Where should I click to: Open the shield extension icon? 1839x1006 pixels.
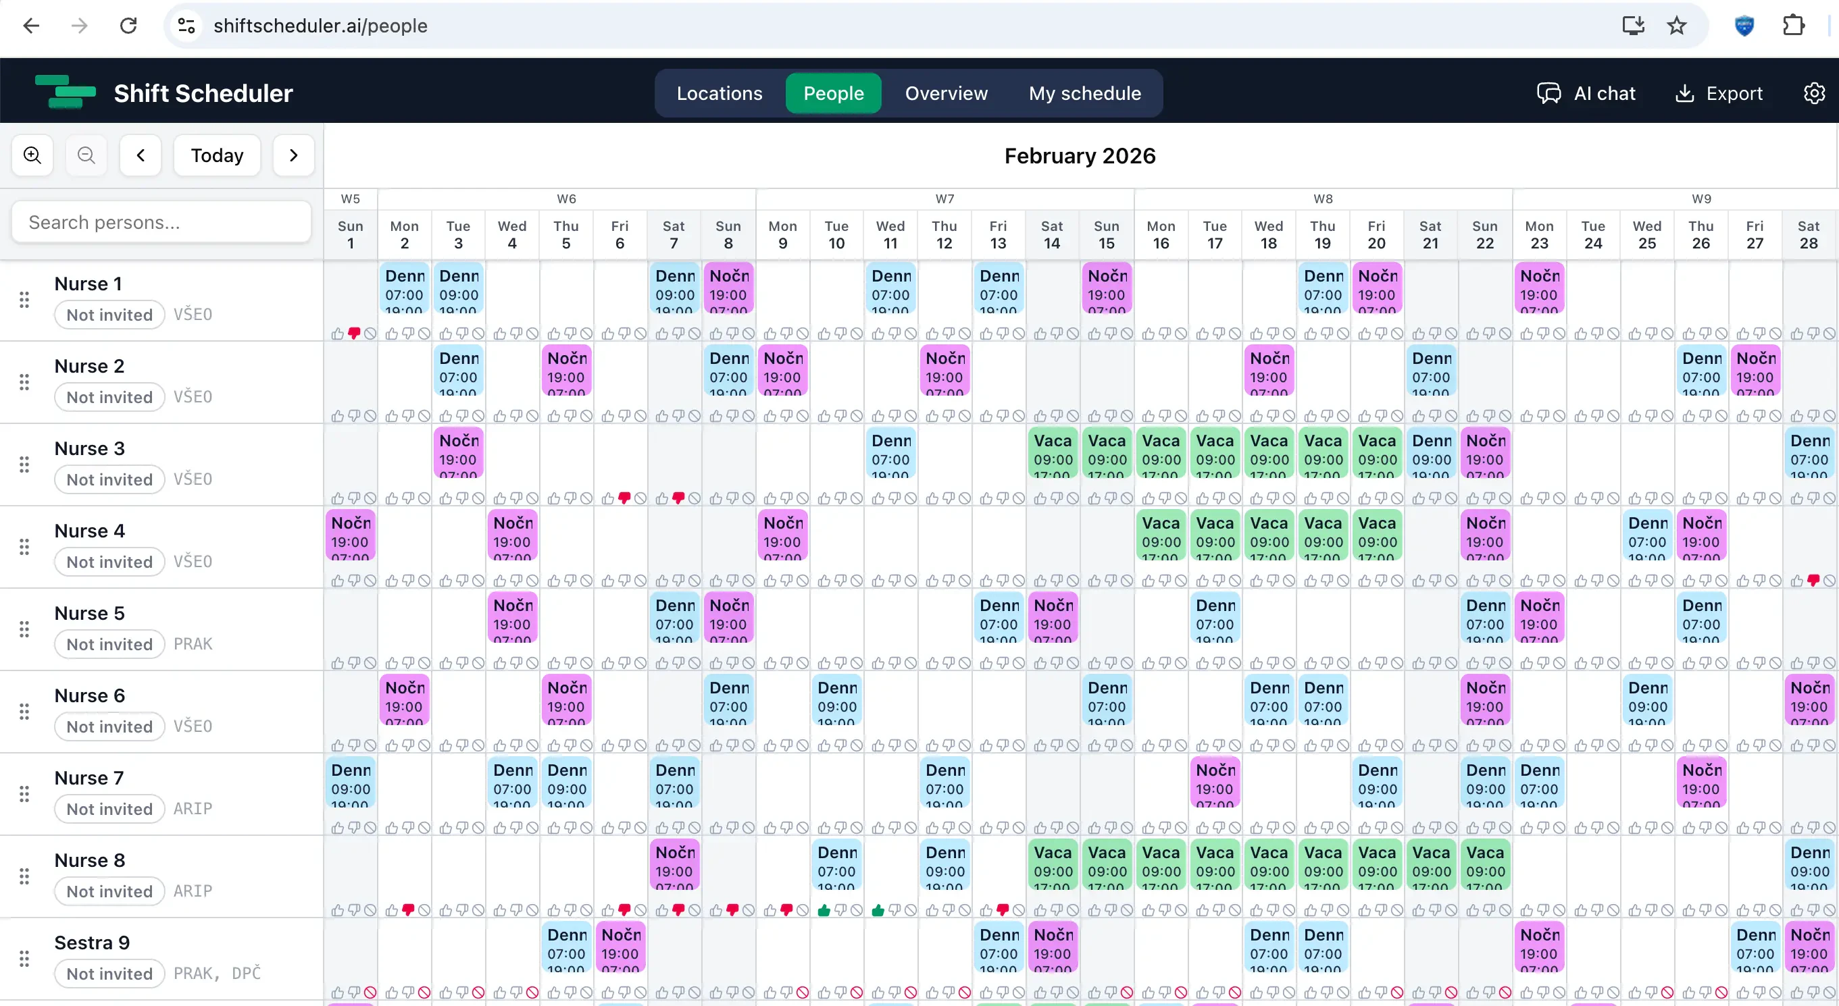[x=1744, y=26]
